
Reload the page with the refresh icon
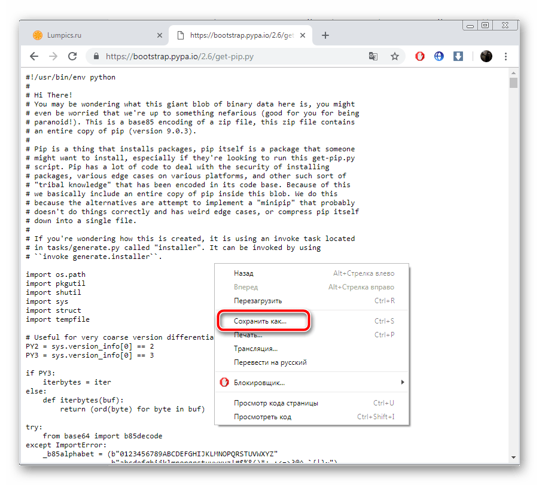(72, 56)
